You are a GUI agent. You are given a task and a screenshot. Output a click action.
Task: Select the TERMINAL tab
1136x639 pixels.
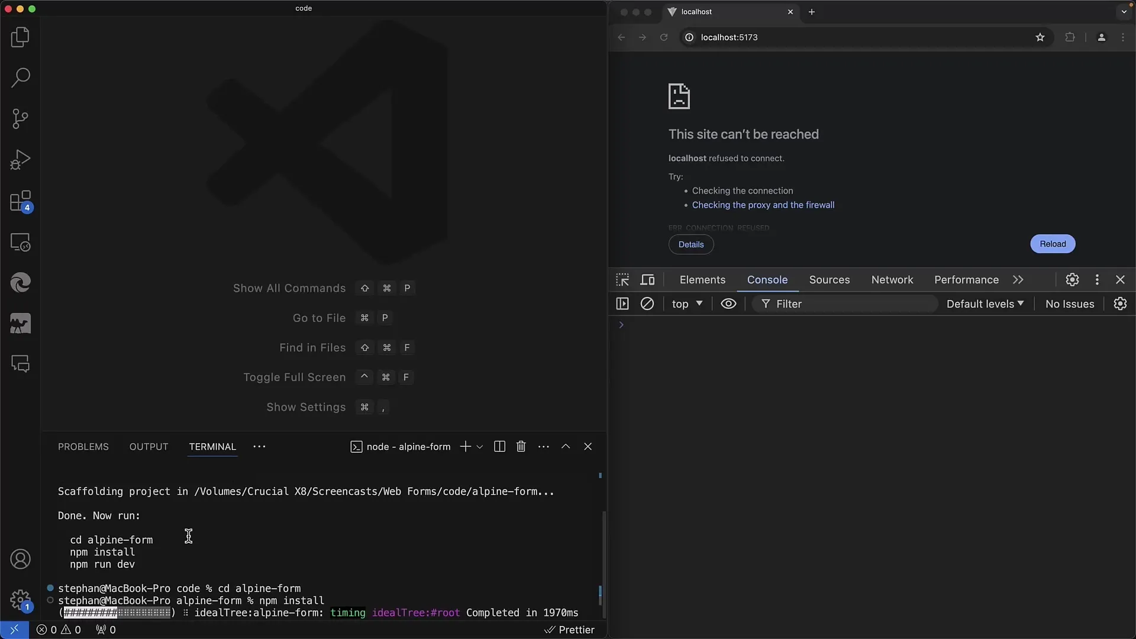(x=212, y=446)
